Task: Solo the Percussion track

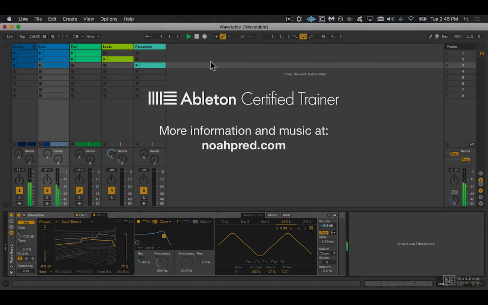Action: [144, 198]
